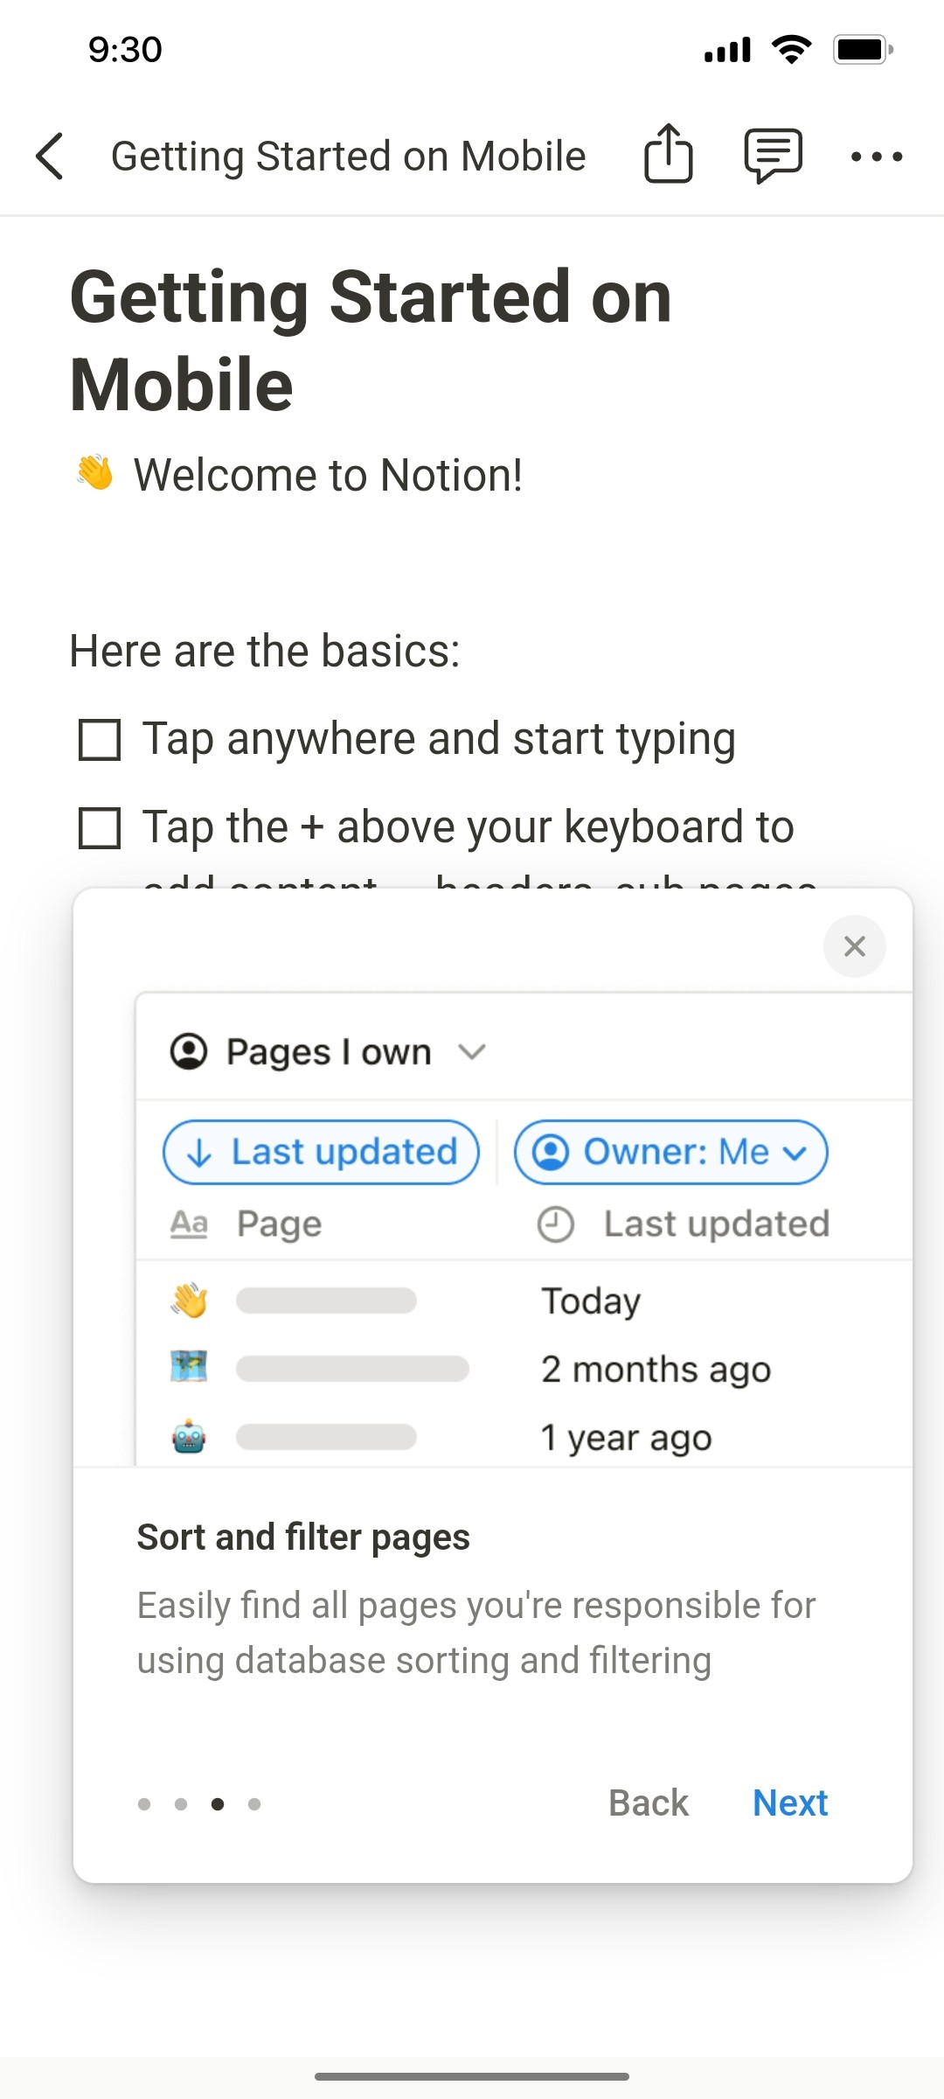Tap the back chevron to leave the page
This screenshot has height=2099, width=944.
tap(50, 156)
